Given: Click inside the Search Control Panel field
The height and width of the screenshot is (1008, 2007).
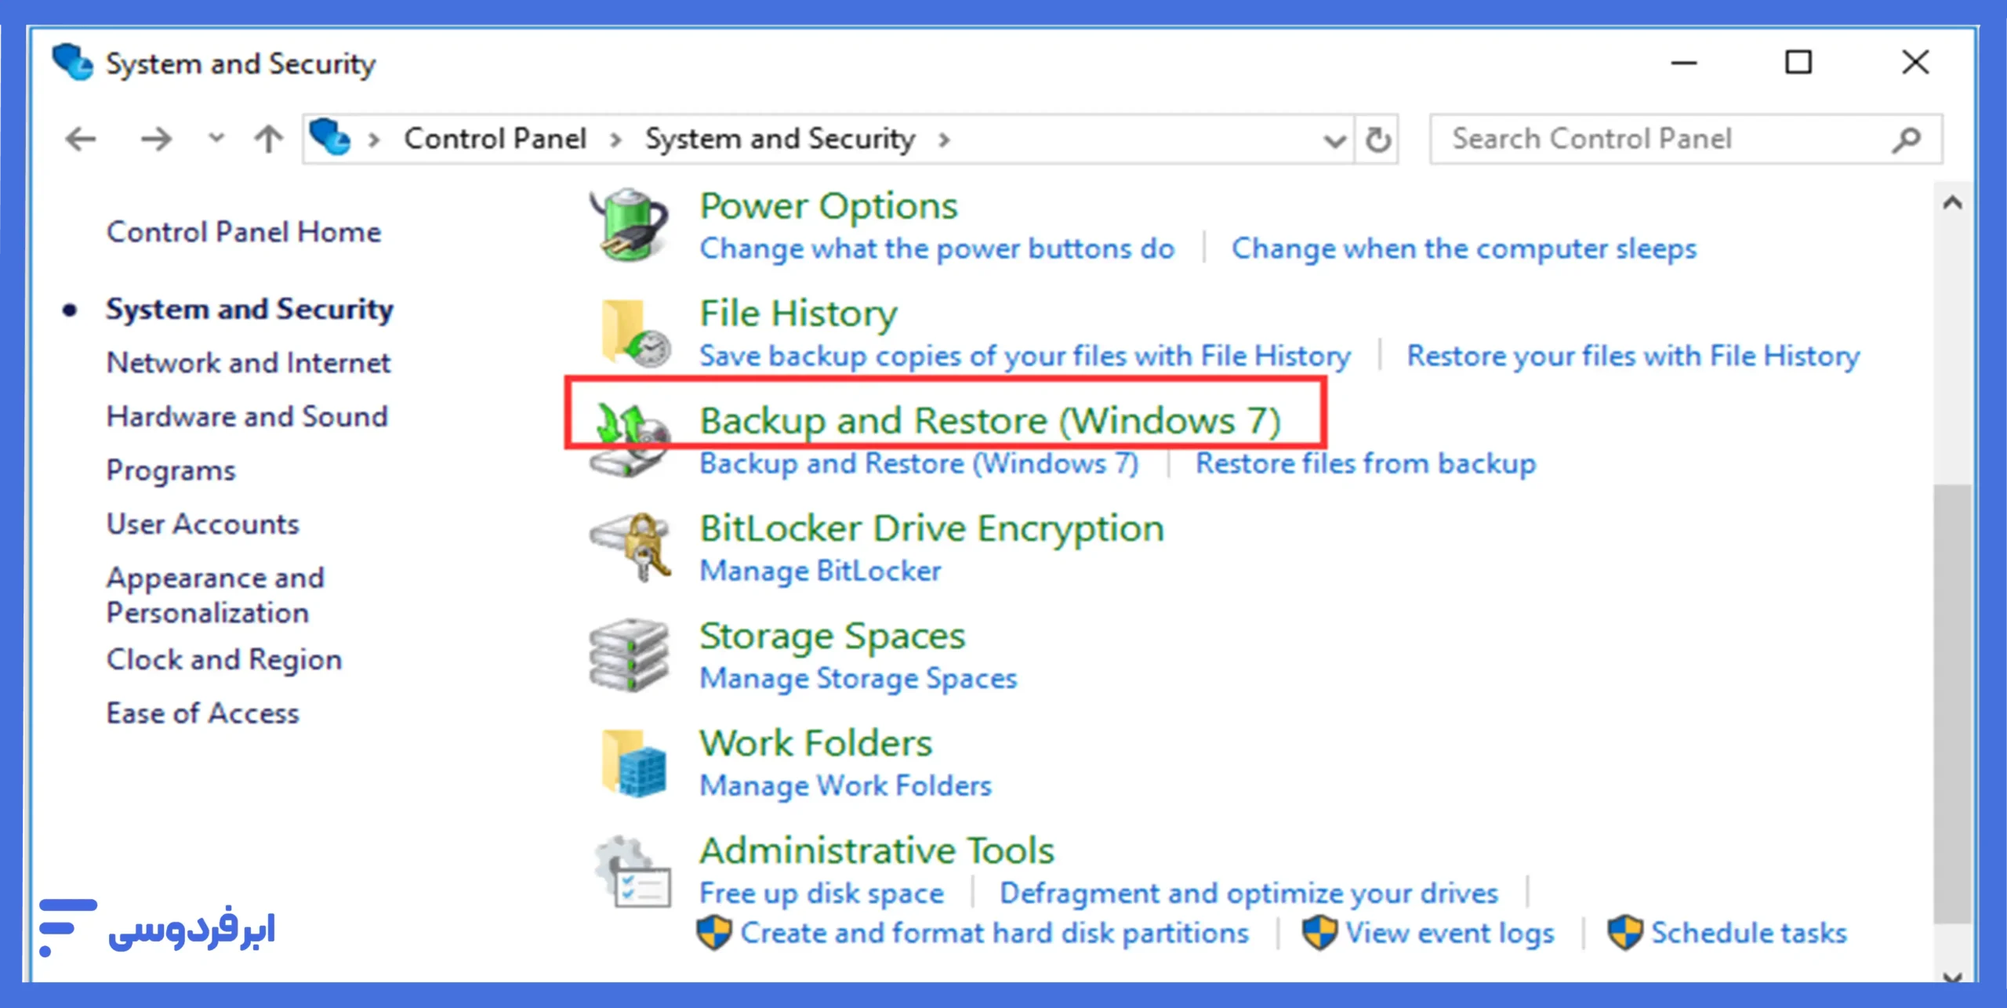Looking at the screenshot, I should tap(1646, 139).
